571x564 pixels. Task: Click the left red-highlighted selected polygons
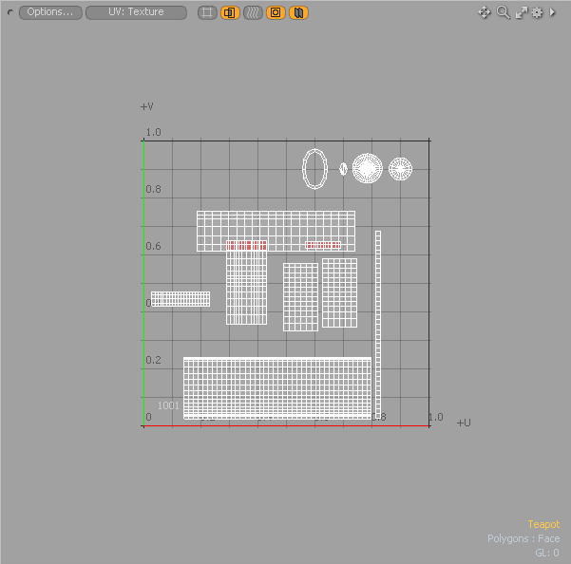point(247,245)
